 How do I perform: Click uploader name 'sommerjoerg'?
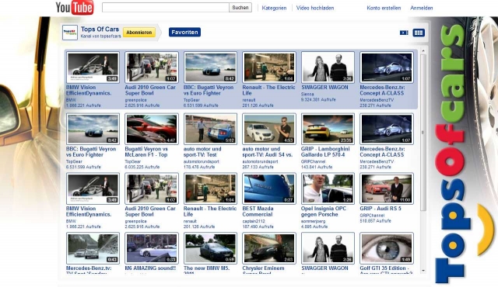point(313,221)
